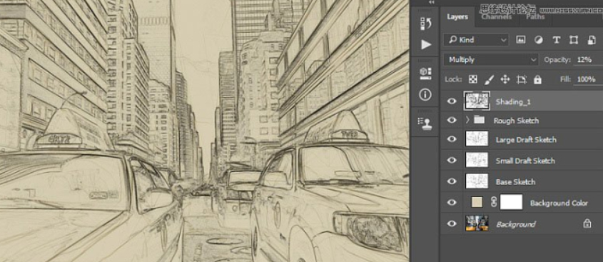The image size is (603, 262).
Task: Filter layers by pixel layer icon
Action: (x=521, y=40)
